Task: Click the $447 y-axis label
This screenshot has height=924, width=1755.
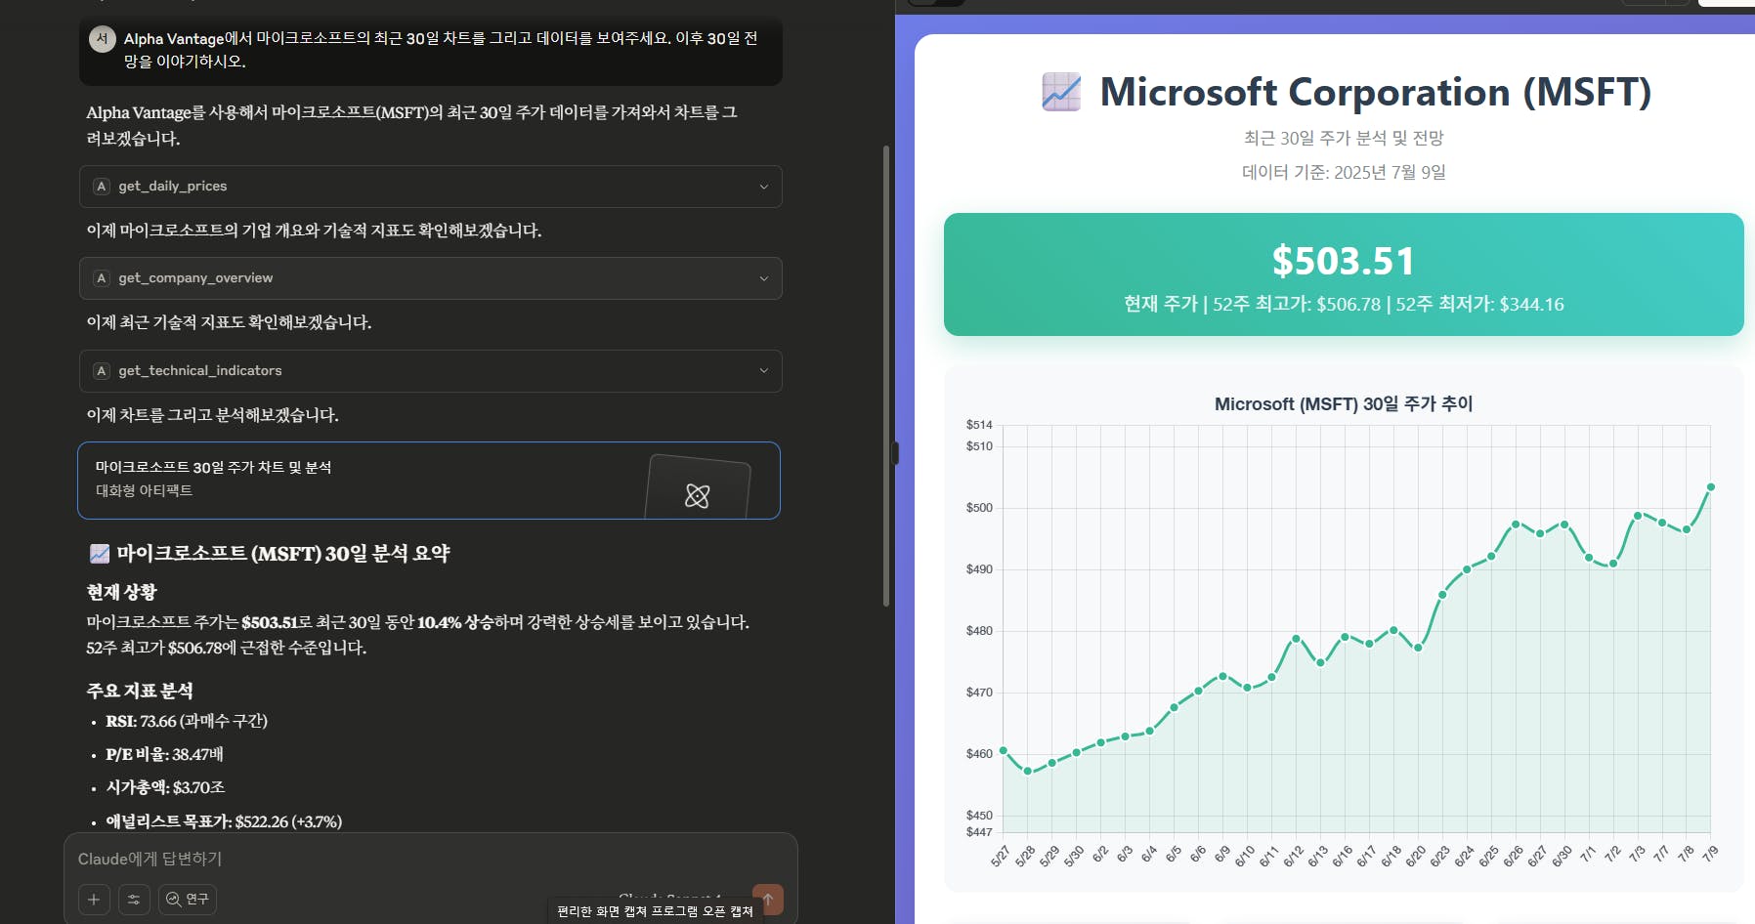Action: click(x=979, y=832)
